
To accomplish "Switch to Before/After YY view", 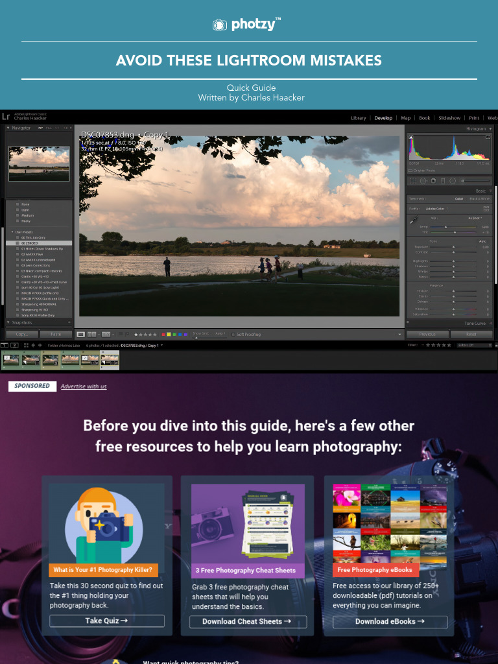I will tap(106, 335).
